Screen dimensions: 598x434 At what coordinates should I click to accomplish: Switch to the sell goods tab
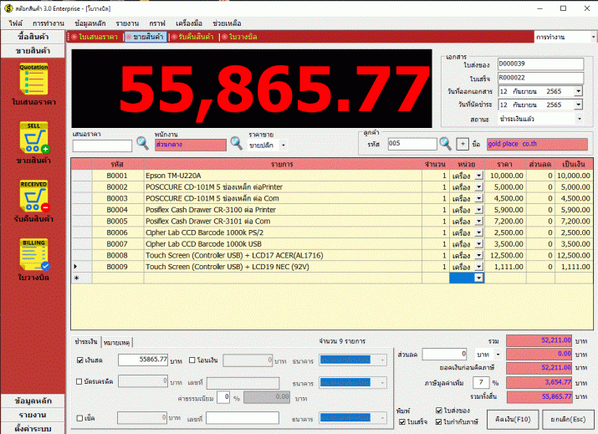tap(146, 37)
